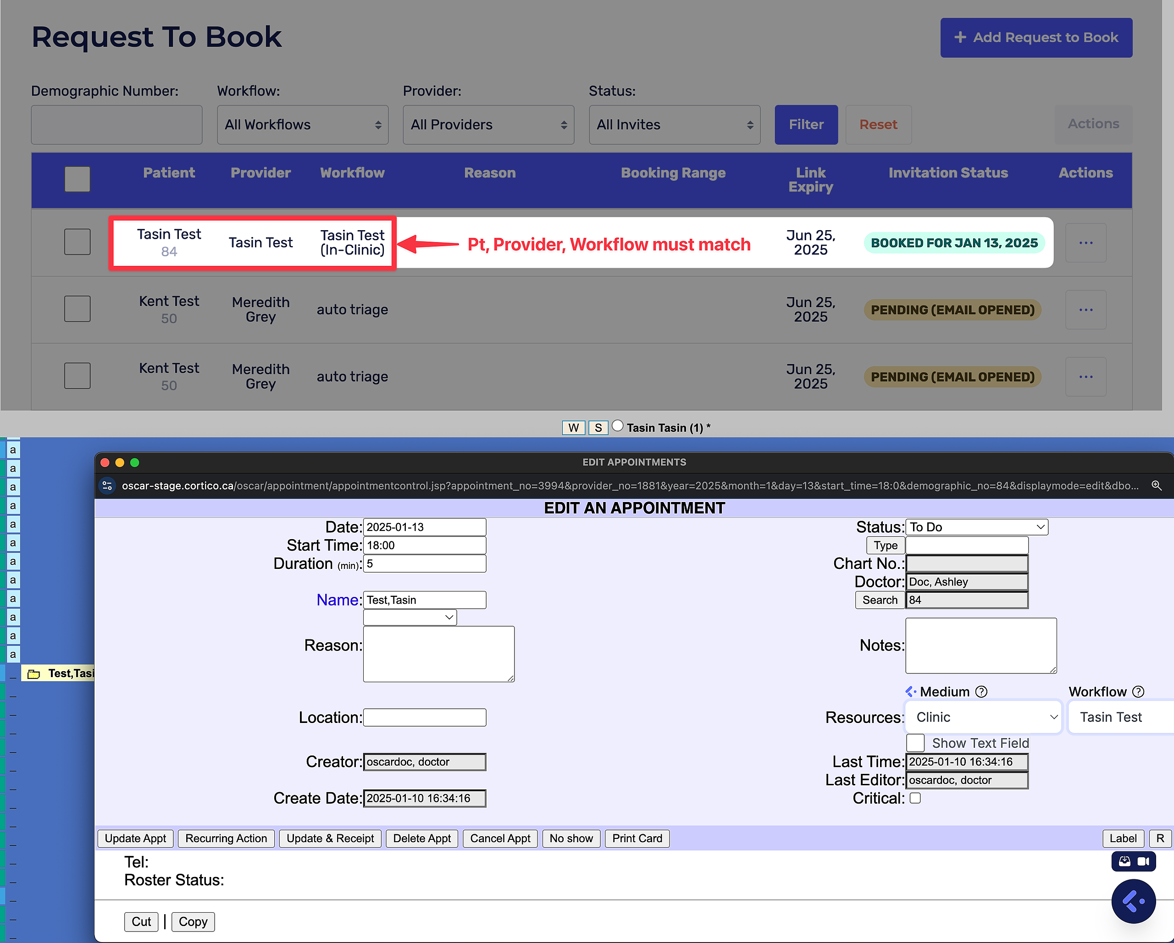The image size is (1174, 943).
Task: Expand the Status To Do dropdown
Action: (x=977, y=527)
